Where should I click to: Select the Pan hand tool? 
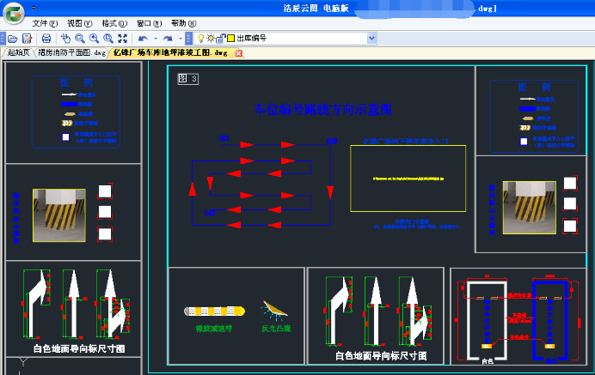point(65,39)
